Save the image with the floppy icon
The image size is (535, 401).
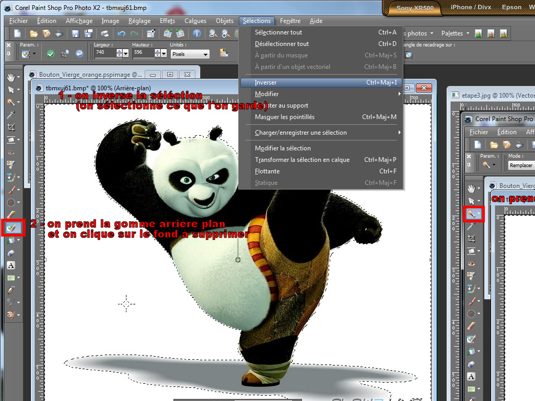click(75, 33)
